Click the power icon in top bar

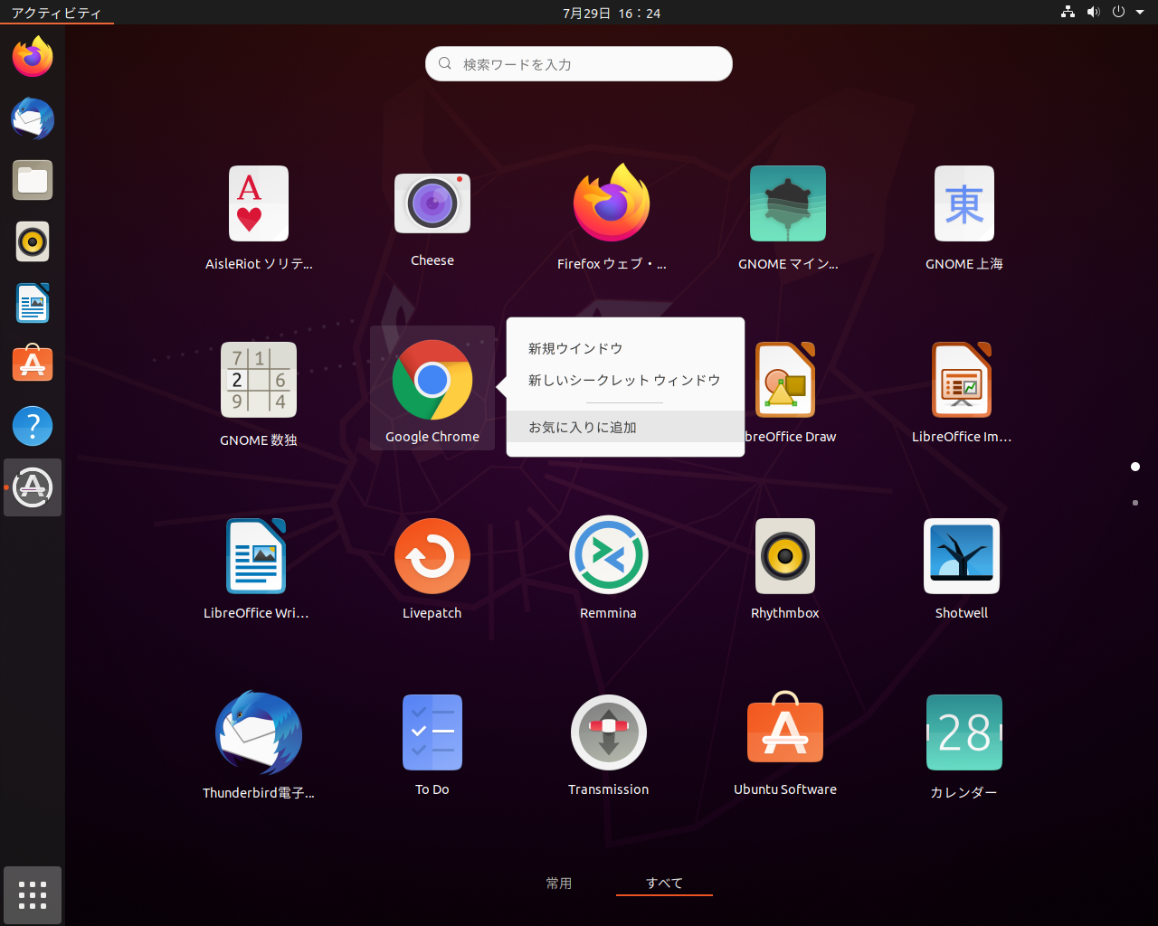tap(1118, 13)
